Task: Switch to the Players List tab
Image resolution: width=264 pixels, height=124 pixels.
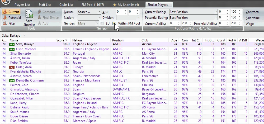Action: pos(22,5)
